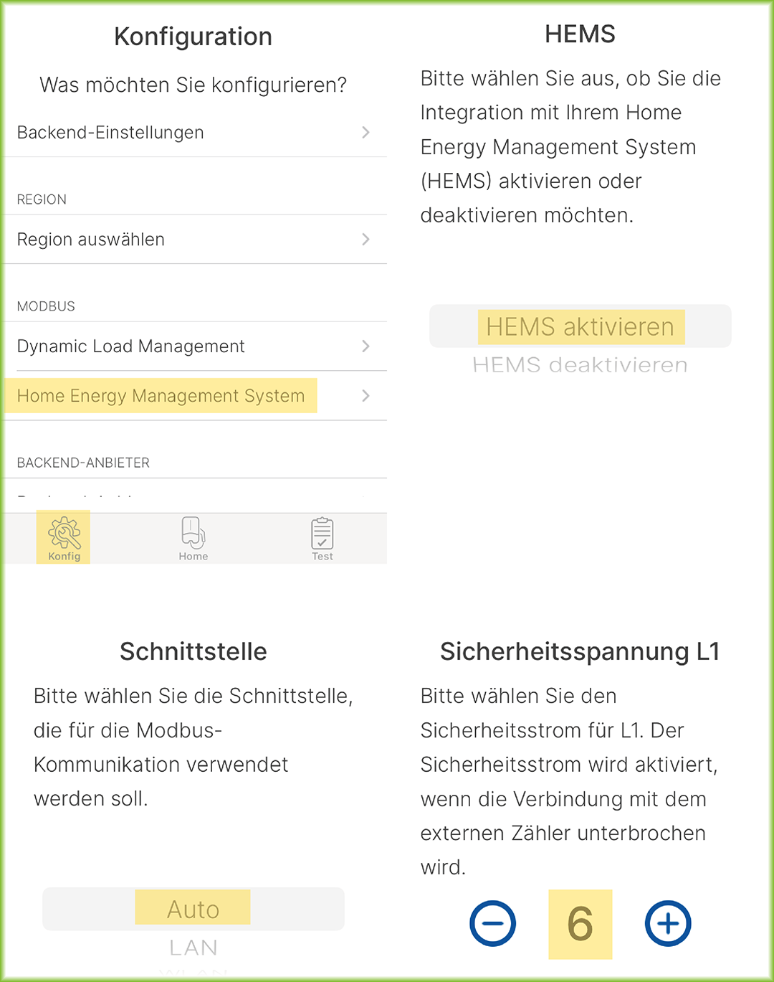Expand Backend-Einstellungen chevron arrow
Screen dimensions: 774x982
[365, 133]
